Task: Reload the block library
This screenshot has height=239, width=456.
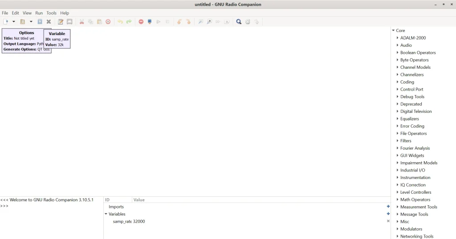Action: 248,22
